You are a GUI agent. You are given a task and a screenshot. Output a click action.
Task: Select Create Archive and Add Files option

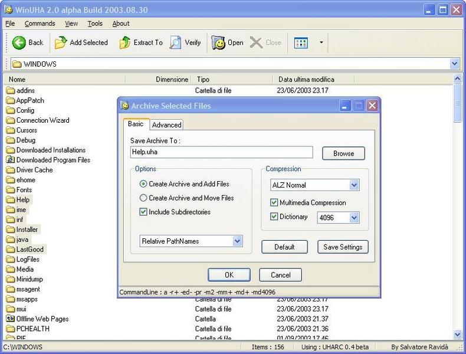click(x=184, y=184)
